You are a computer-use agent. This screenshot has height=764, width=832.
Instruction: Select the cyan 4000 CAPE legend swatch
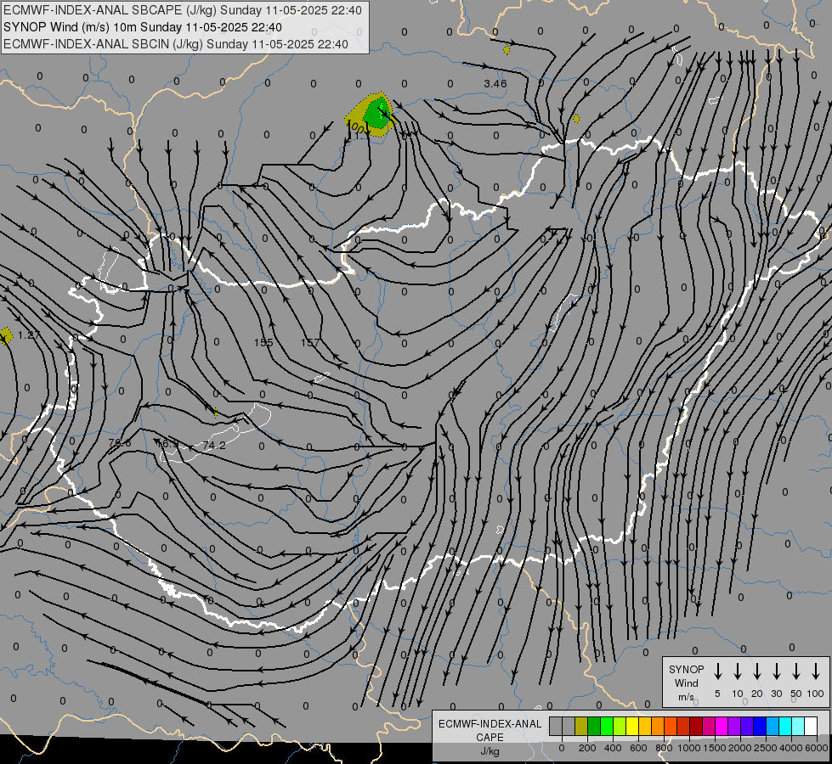coord(785,726)
